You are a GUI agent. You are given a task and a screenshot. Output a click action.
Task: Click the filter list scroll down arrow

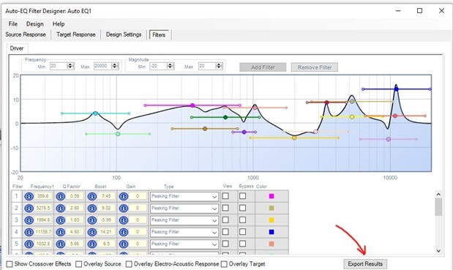click(438, 251)
